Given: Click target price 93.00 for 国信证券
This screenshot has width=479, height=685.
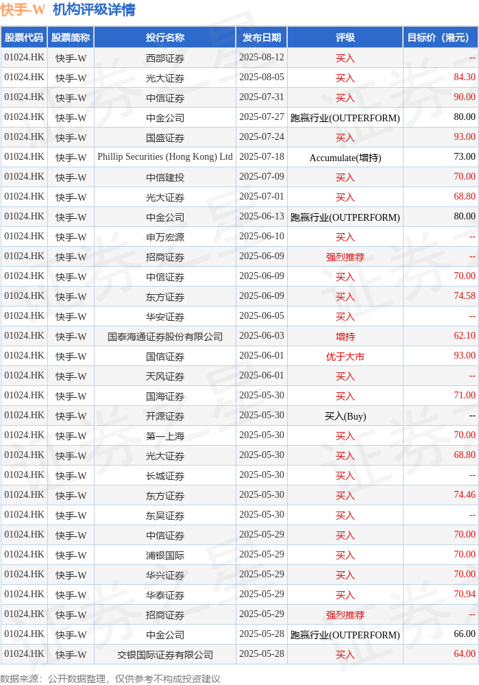Looking at the screenshot, I should 465,356.
